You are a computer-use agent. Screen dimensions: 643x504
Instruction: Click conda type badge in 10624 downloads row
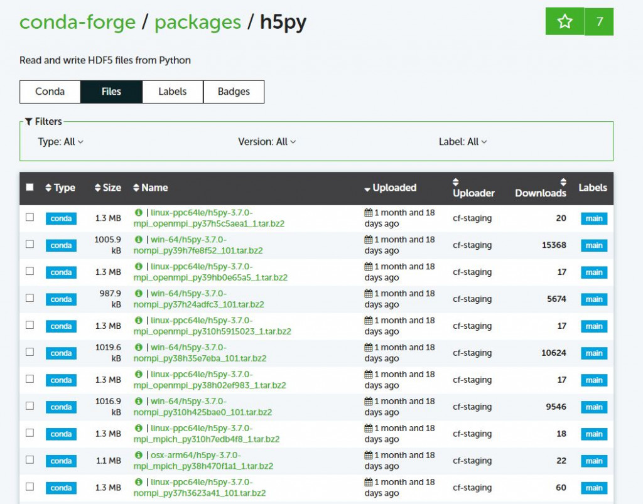coord(61,353)
